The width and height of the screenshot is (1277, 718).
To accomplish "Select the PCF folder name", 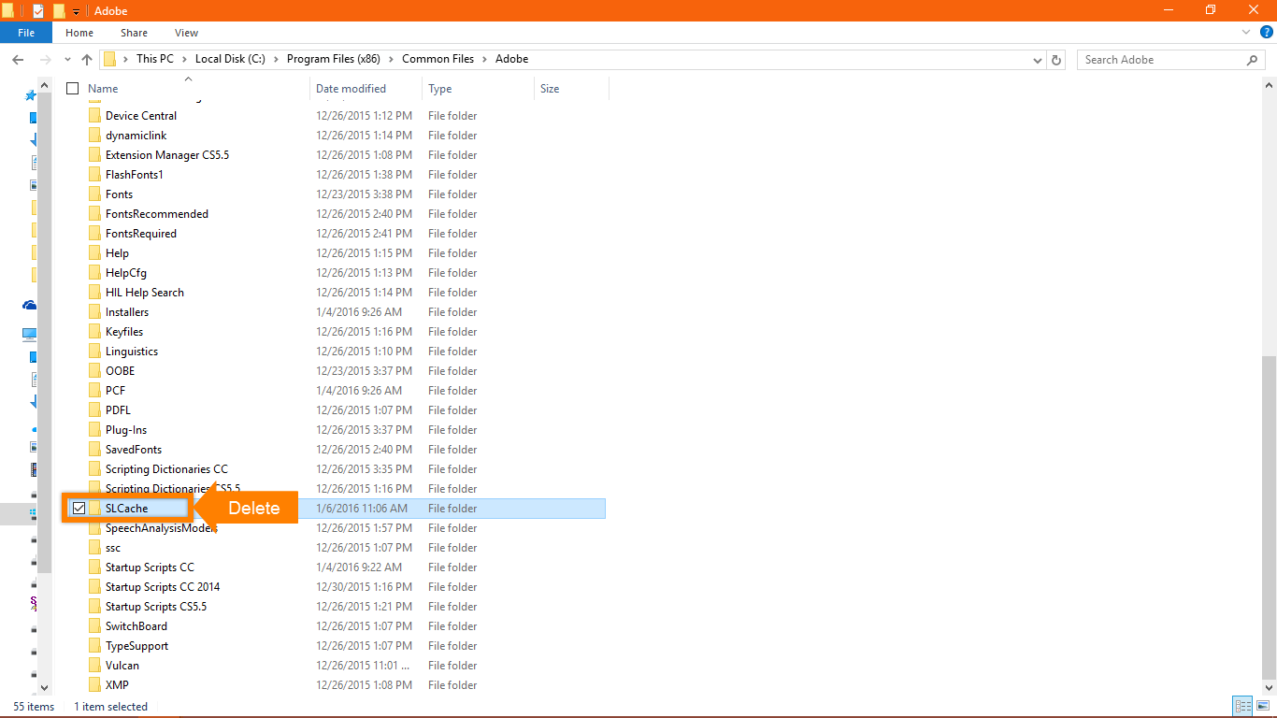I will pos(115,391).
